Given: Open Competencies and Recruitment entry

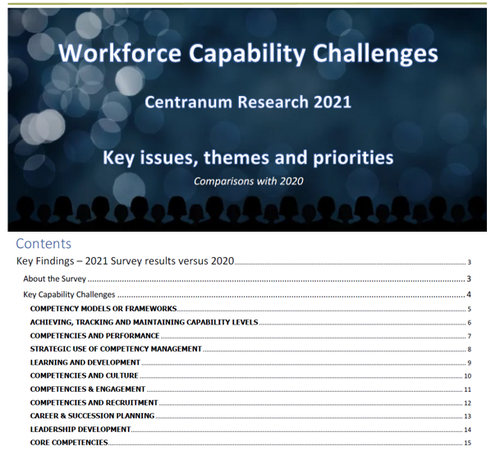Looking at the screenshot, I should point(250,403).
